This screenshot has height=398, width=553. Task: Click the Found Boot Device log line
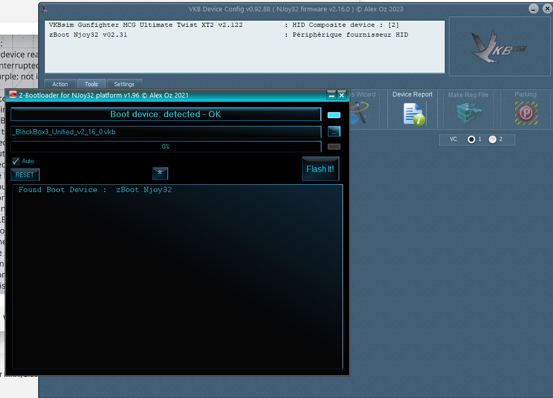95,190
